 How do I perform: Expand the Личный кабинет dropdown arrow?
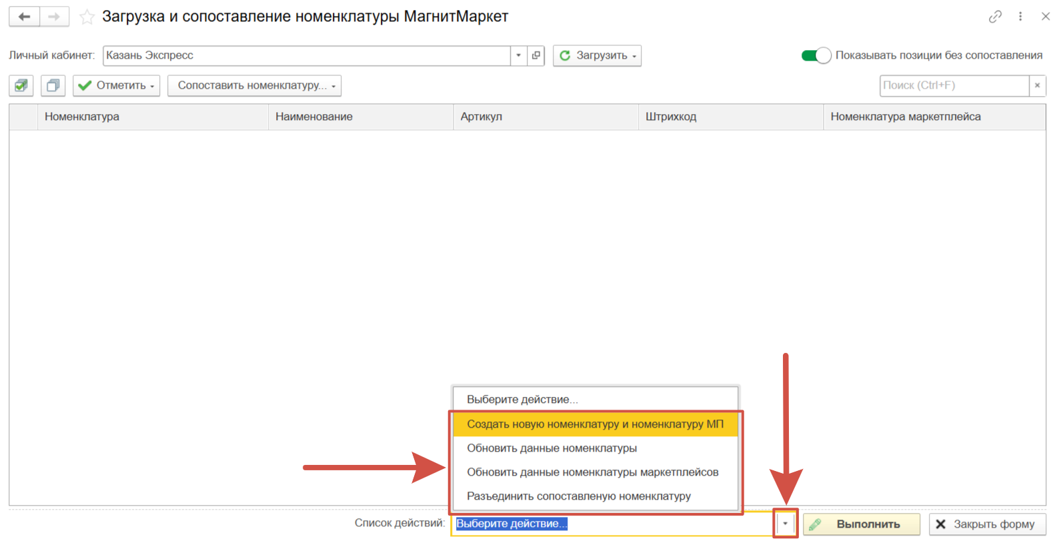[x=519, y=55]
